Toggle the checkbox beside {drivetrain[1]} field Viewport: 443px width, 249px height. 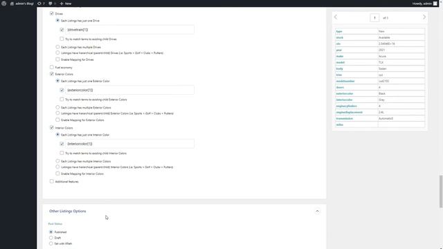(x=62, y=29)
